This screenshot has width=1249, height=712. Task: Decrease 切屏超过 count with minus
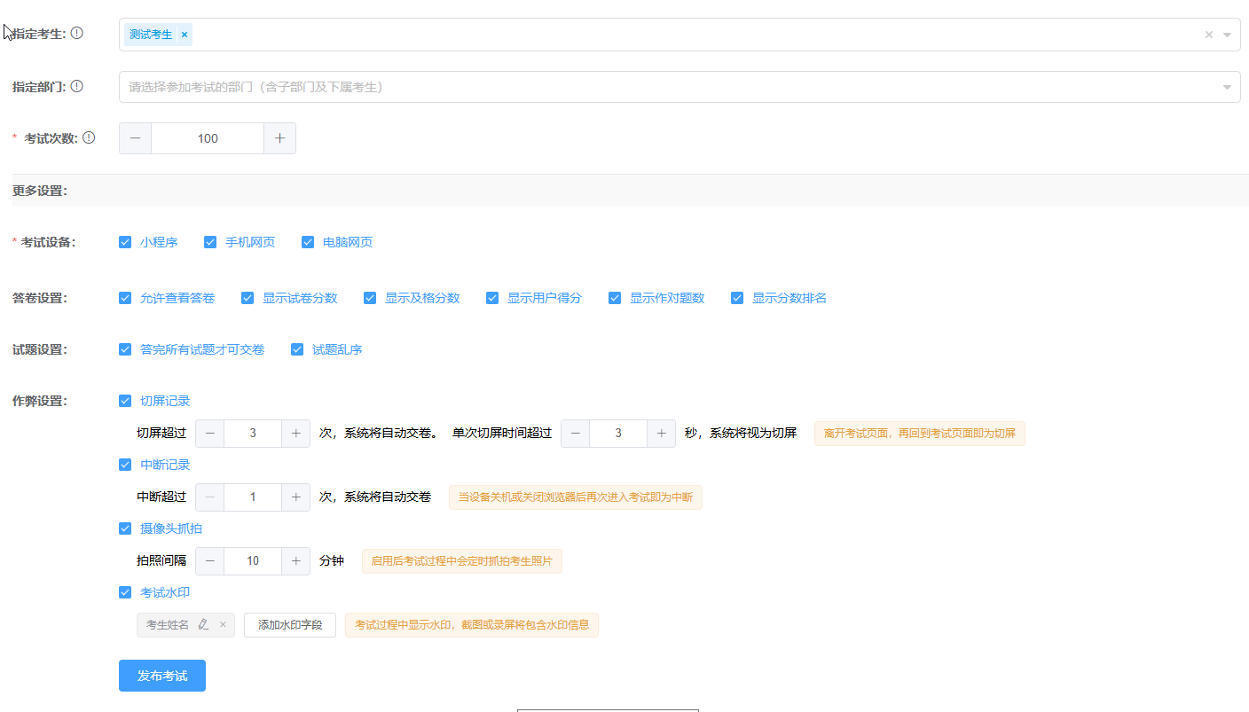210,434
